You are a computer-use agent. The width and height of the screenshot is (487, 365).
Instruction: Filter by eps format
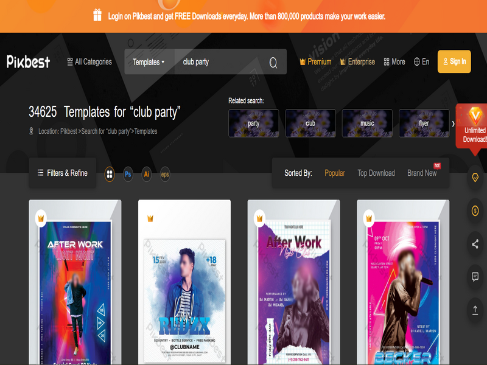click(165, 175)
